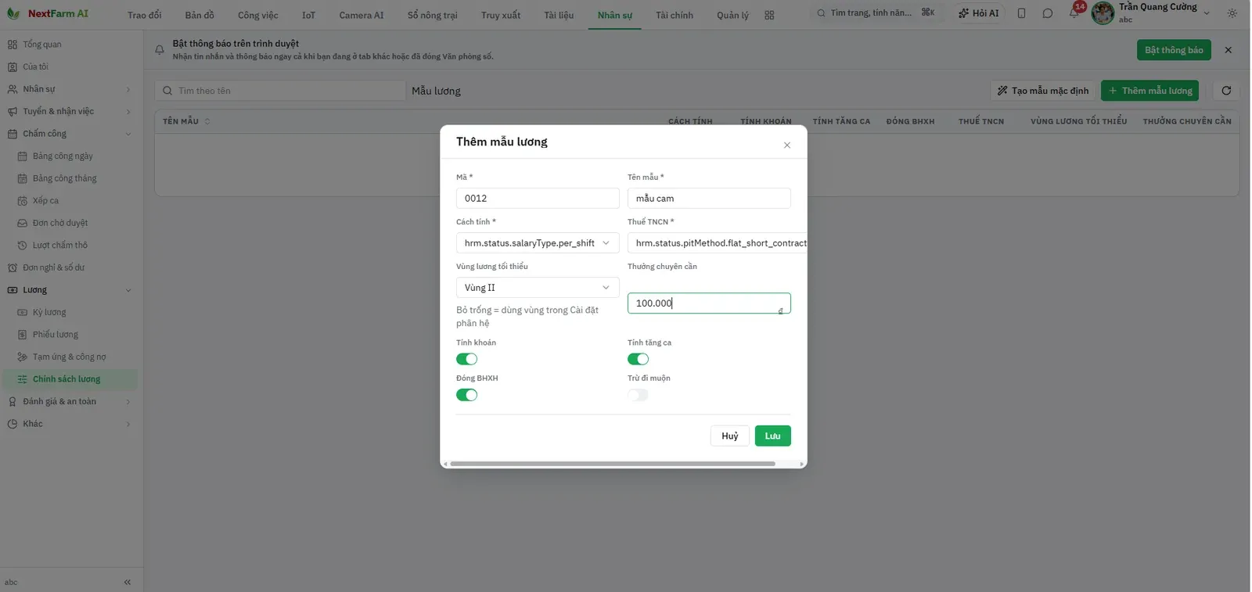Toggle the Tính khoán switch
The height and width of the screenshot is (592, 1252).
tap(466, 359)
